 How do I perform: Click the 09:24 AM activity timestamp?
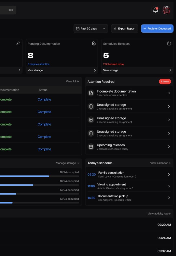tap(164, 238)
